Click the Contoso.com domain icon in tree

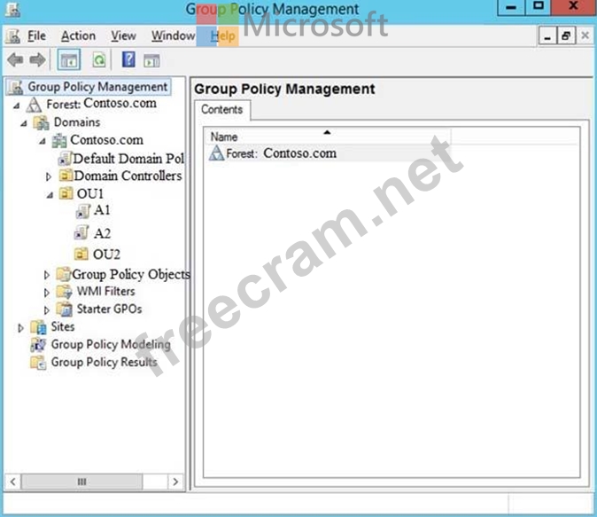pyautogui.click(x=59, y=140)
